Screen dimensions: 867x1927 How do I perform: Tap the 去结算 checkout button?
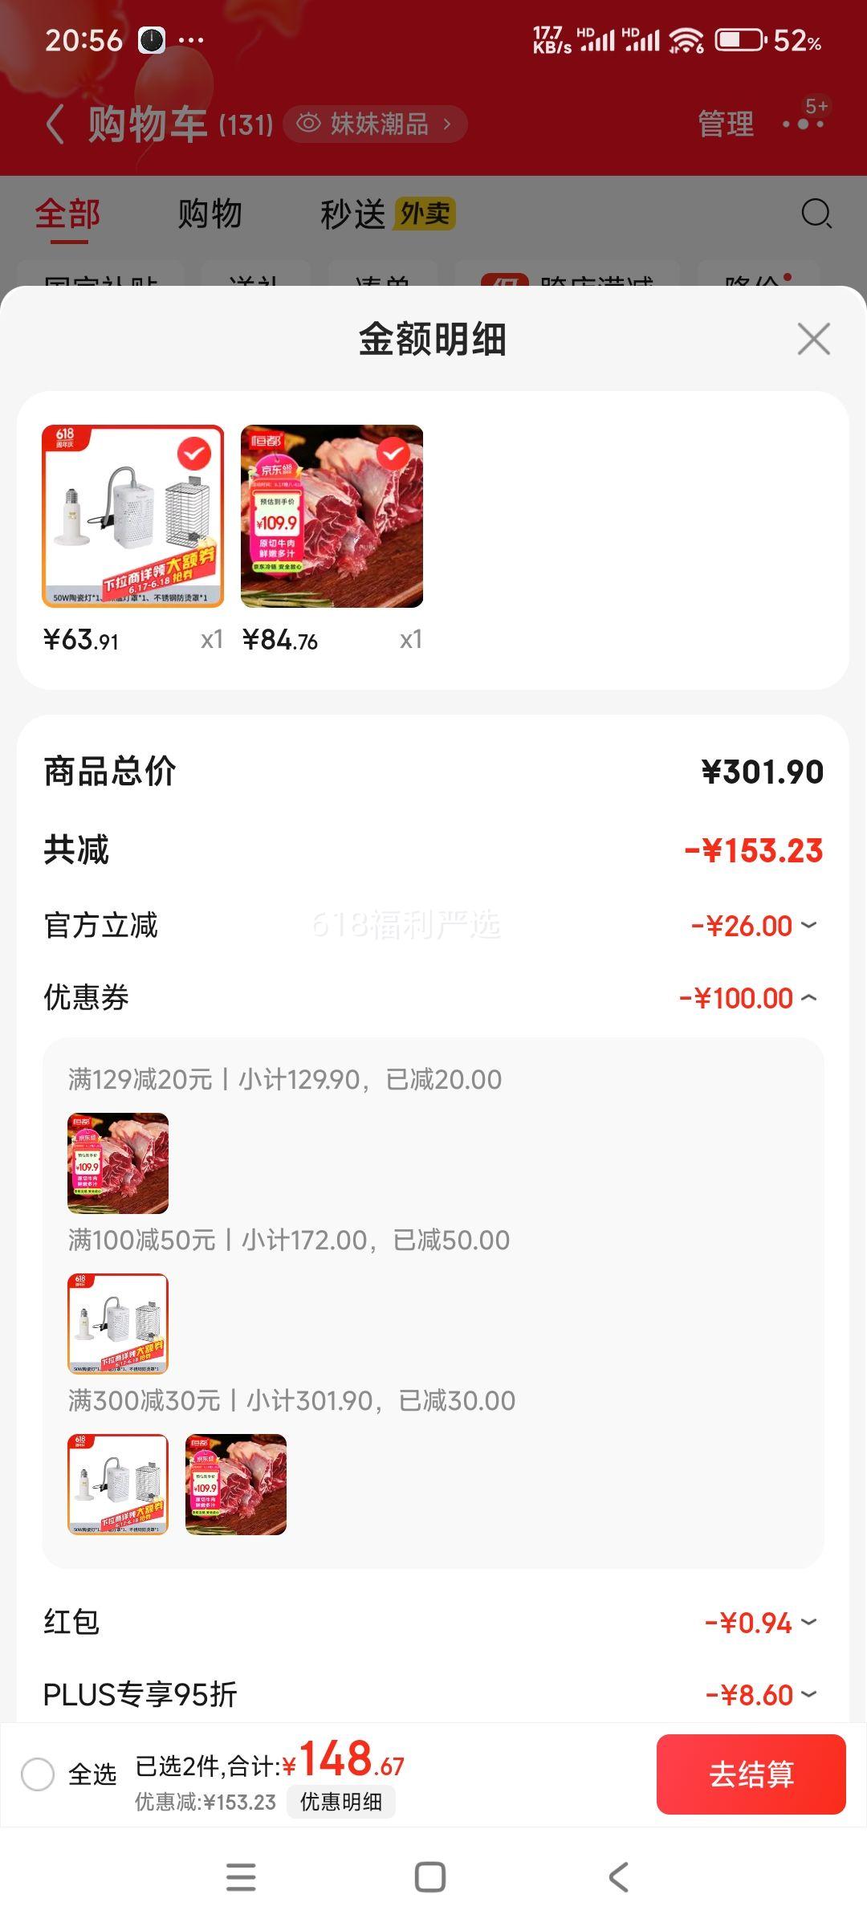751,1774
